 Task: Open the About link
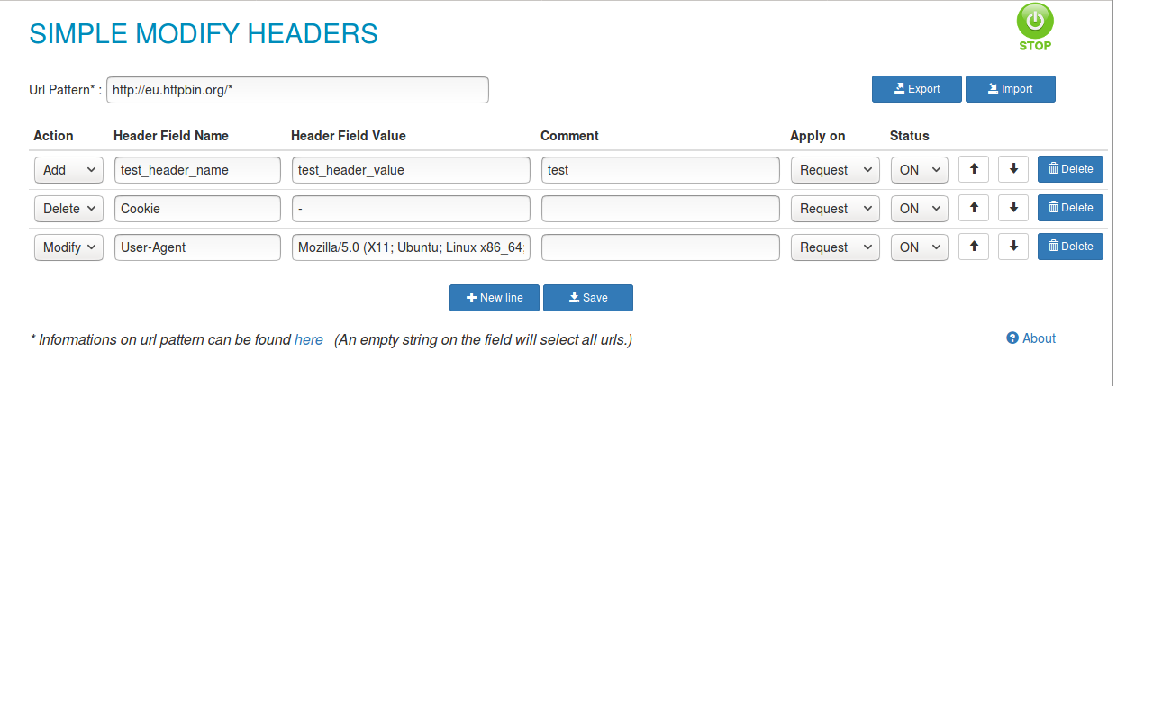click(1031, 338)
